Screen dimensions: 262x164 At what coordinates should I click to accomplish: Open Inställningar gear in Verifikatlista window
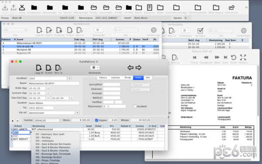point(244,31)
